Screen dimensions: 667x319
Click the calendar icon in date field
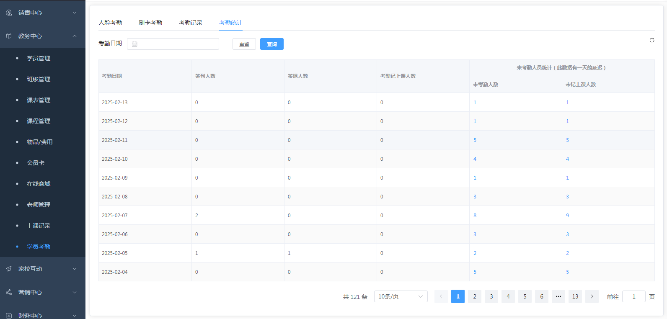point(134,44)
